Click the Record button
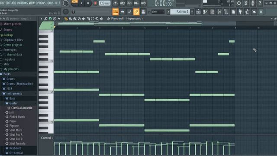277x156 pixels. click(x=95, y=3)
